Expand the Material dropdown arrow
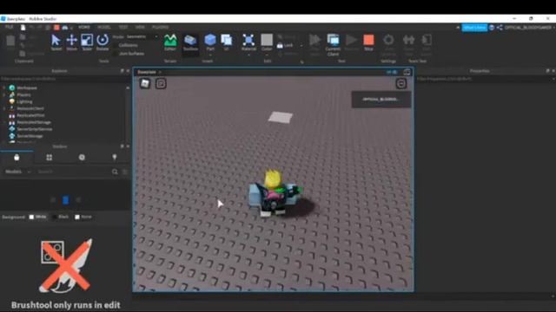The height and width of the screenshot is (312, 556). pos(248,55)
